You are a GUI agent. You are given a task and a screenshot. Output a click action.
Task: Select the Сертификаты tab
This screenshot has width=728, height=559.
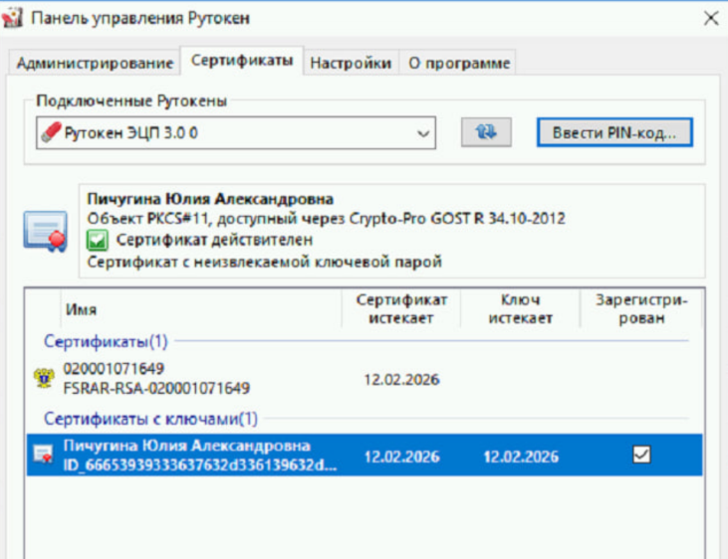242,61
